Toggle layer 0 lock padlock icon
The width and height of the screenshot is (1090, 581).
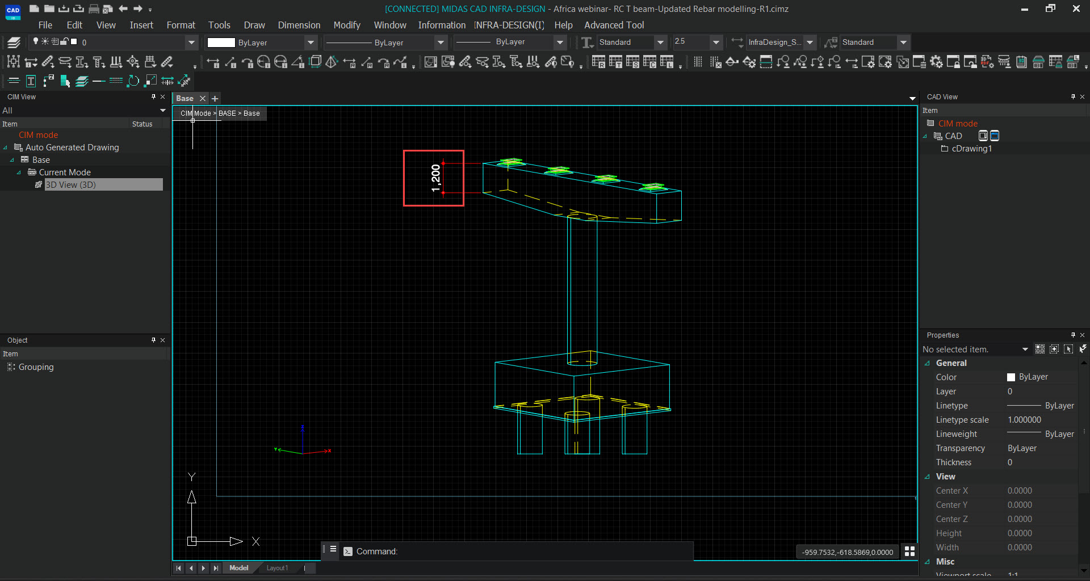[64, 41]
